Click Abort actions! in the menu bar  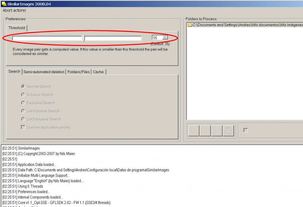(x=14, y=10)
